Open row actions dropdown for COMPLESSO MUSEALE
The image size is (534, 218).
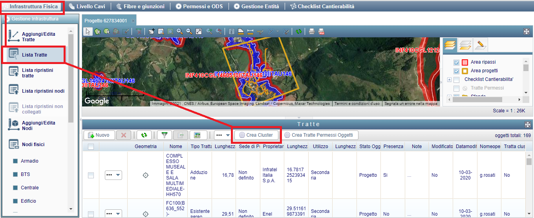(113, 175)
